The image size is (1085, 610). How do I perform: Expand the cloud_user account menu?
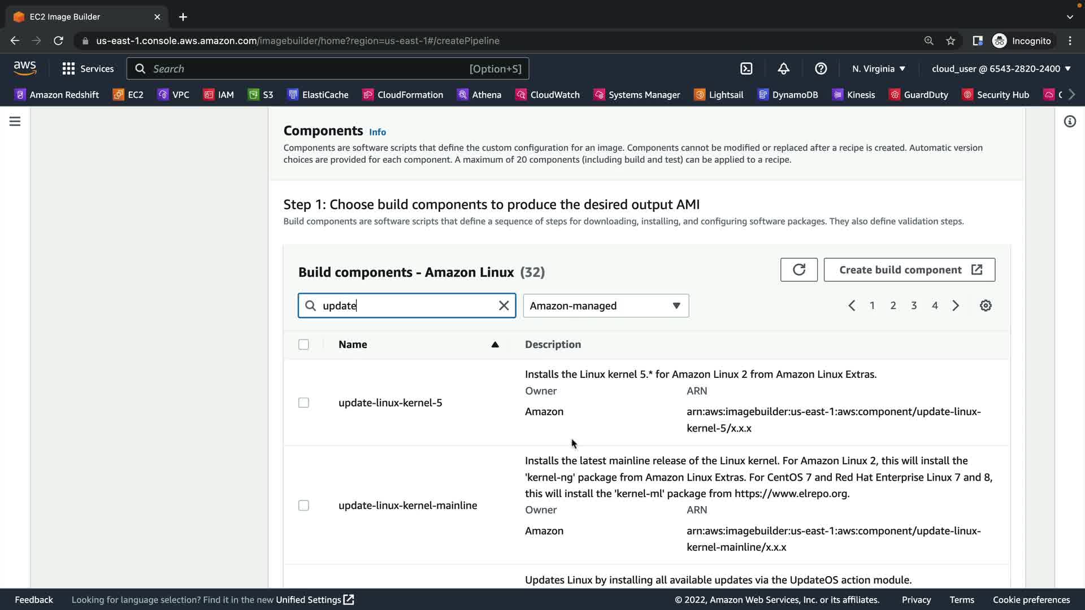1001,68
